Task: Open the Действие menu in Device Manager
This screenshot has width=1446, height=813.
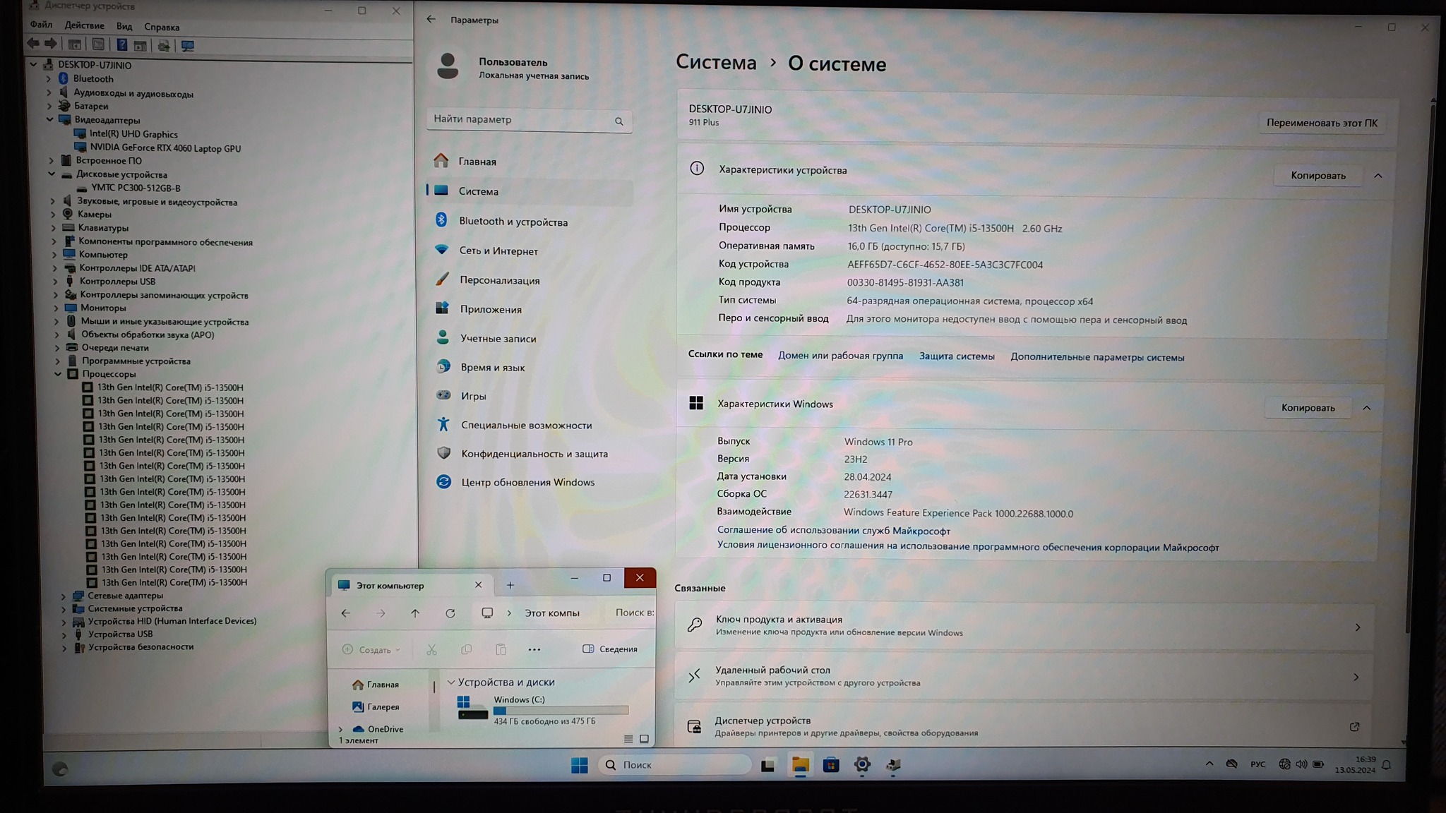Action: [x=84, y=25]
